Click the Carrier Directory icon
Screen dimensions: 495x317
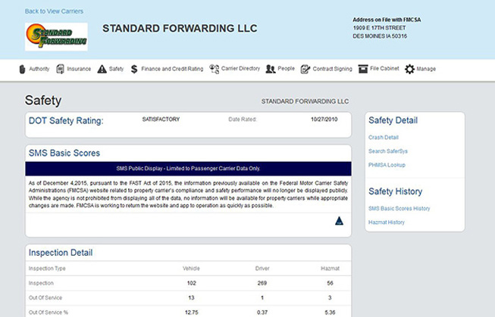(215, 69)
